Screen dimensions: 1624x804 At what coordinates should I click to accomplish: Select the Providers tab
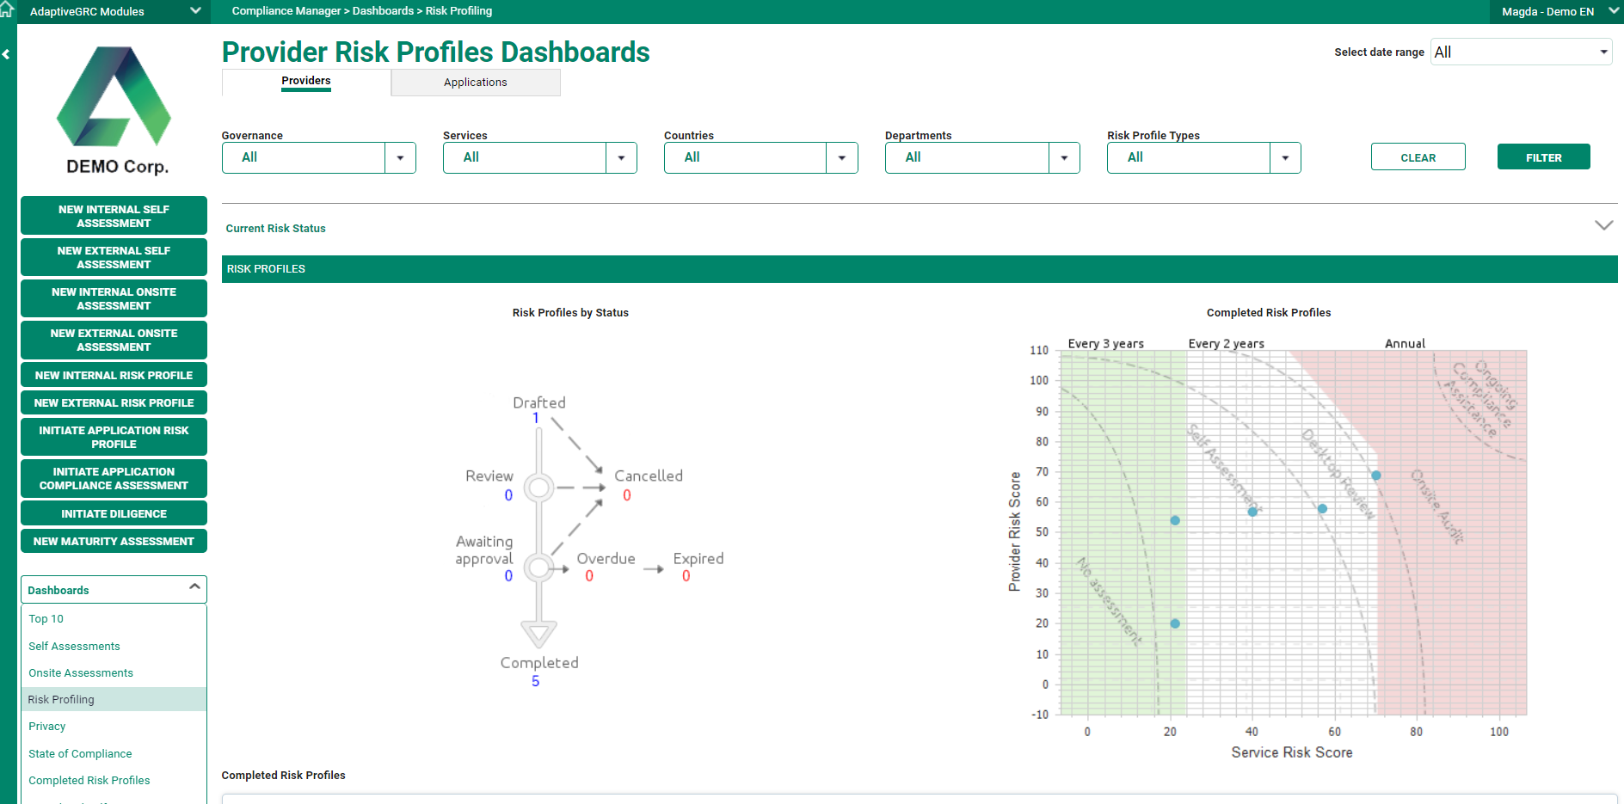[x=305, y=80]
